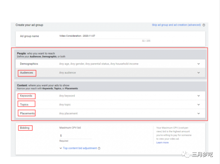Click the '32 / 255' character counter
This screenshot has height=164, width=220.
tap(146, 41)
